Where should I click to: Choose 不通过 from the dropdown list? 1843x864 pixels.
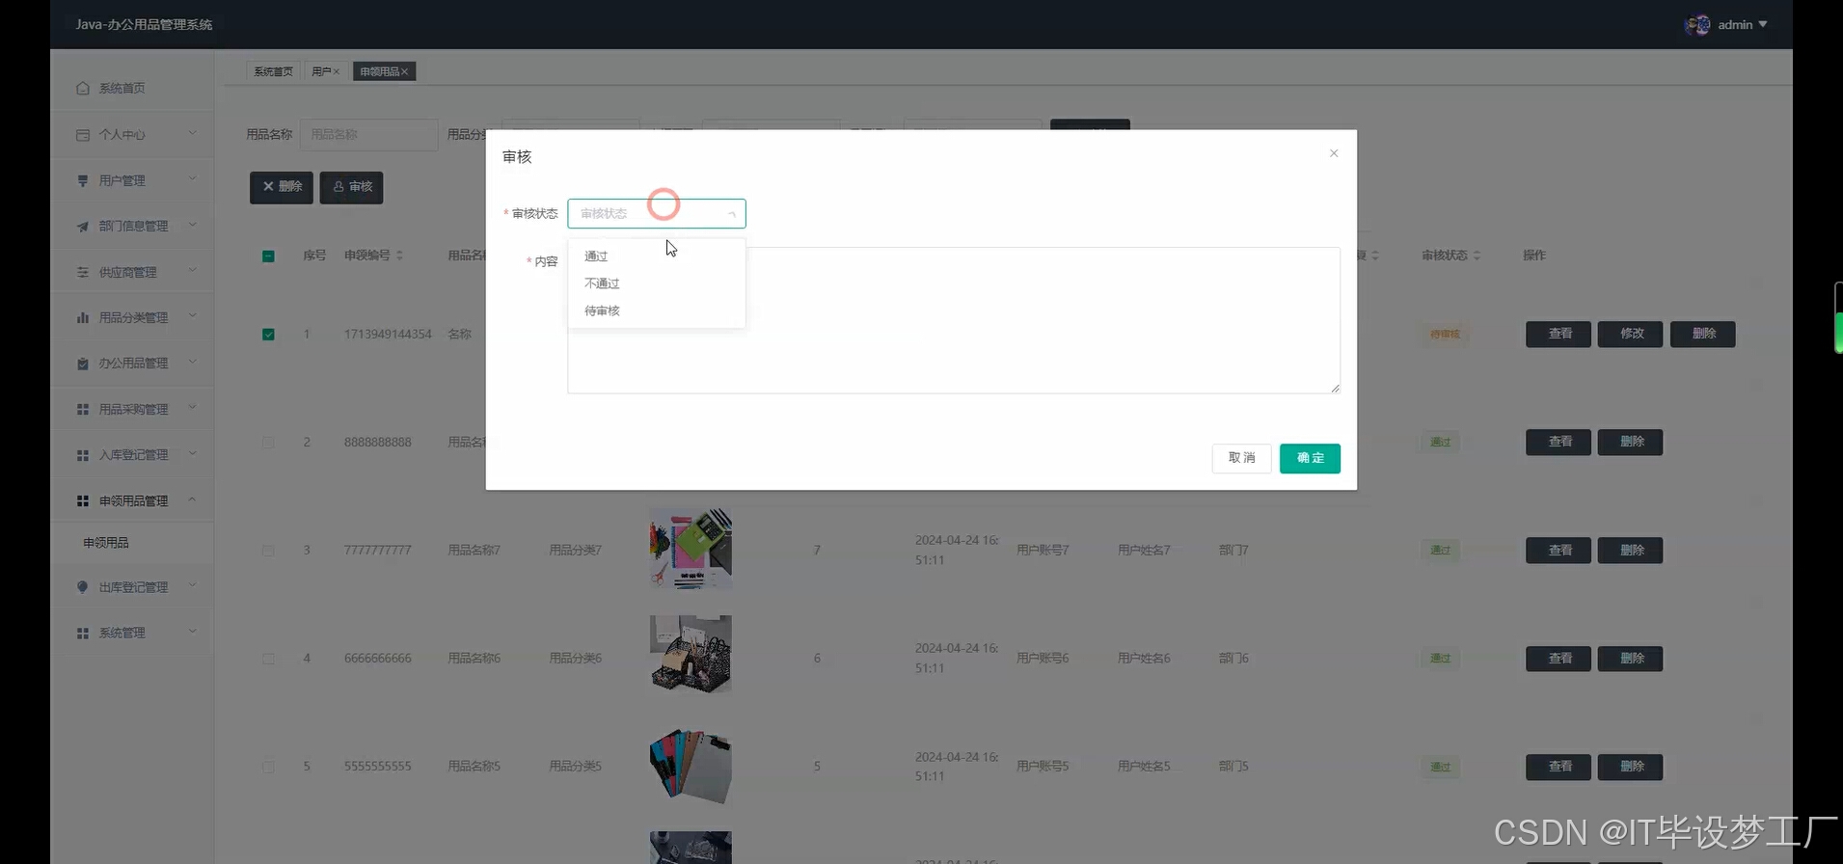tap(656, 283)
